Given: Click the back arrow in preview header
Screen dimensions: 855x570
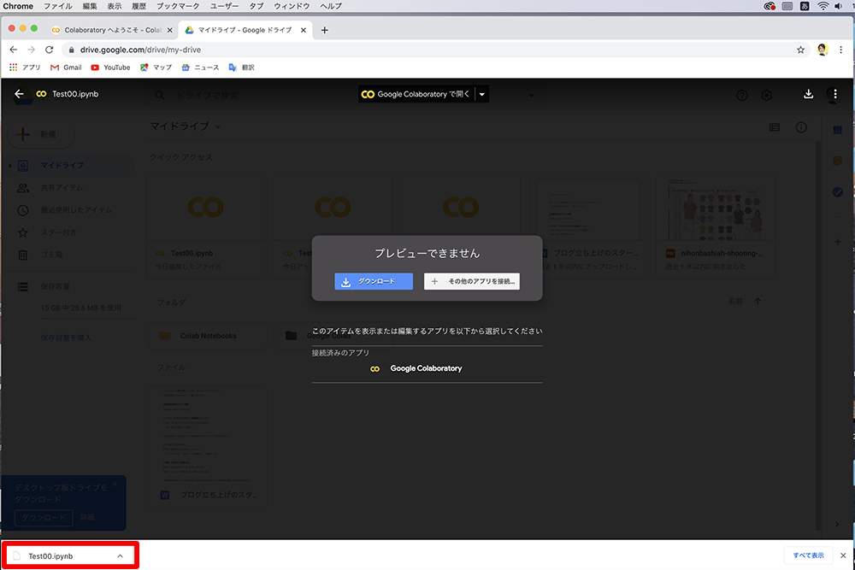Looking at the screenshot, I should (x=19, y=94).
